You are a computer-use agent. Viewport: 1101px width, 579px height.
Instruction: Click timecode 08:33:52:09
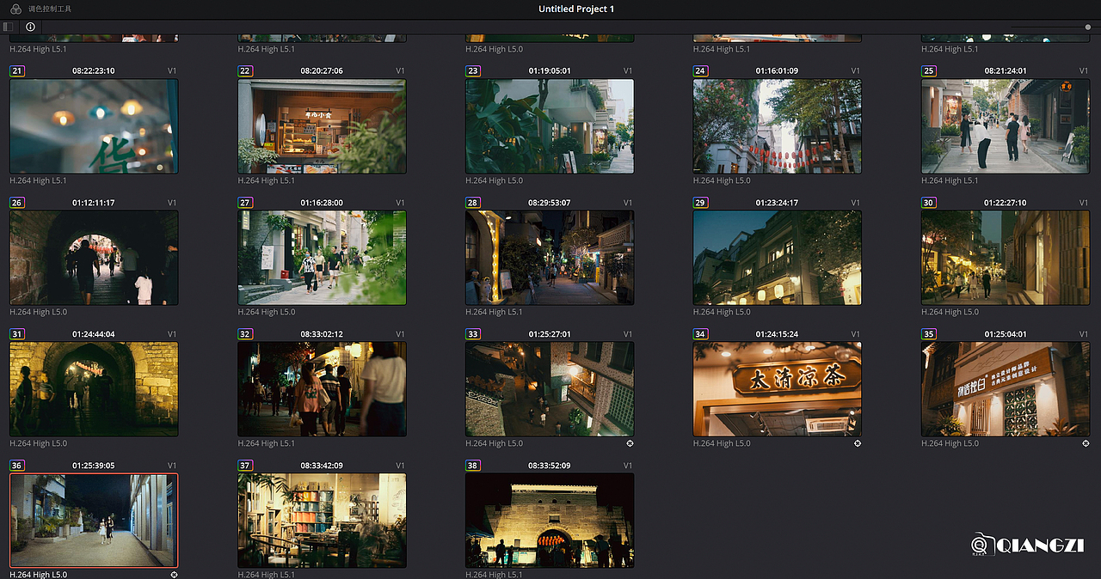550,466
